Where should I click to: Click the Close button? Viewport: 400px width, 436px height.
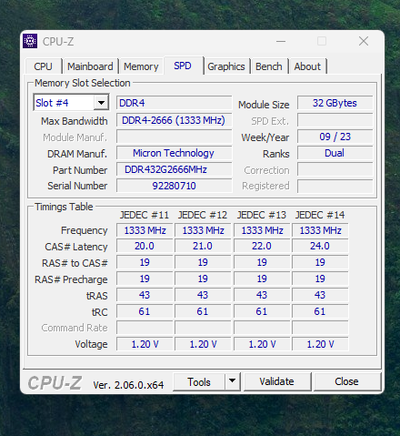(347, 381)
